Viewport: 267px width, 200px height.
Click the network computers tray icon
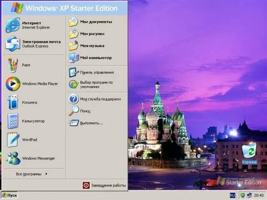click(249, 195)
